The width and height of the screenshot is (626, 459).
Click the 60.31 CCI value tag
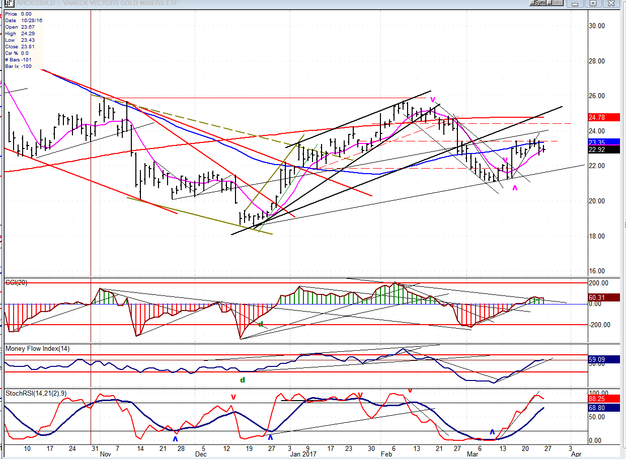click(x=598, y=297)
